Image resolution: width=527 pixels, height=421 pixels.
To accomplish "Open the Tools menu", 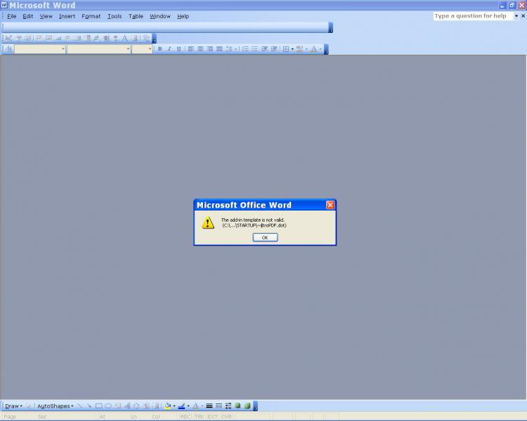I will coord(115,16).
